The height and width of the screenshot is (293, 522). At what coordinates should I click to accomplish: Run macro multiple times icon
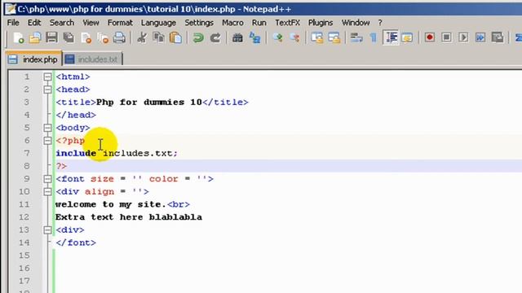pos(480,37)
